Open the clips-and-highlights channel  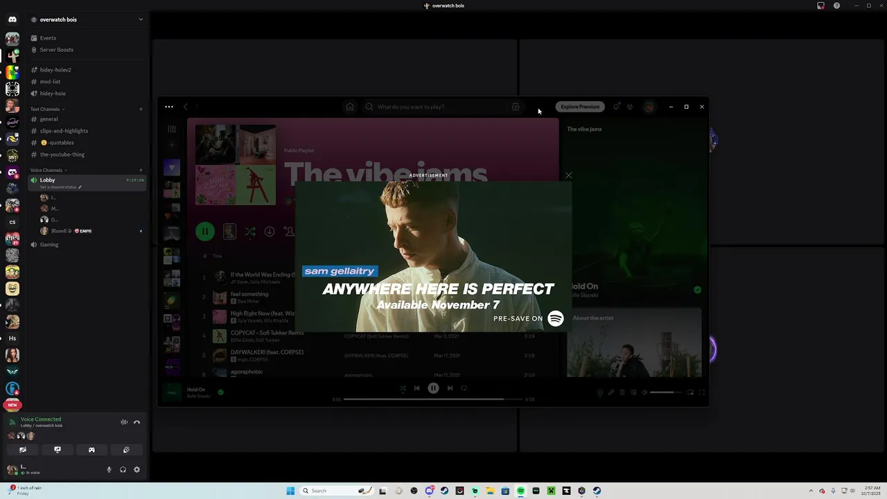click(64, 131)
